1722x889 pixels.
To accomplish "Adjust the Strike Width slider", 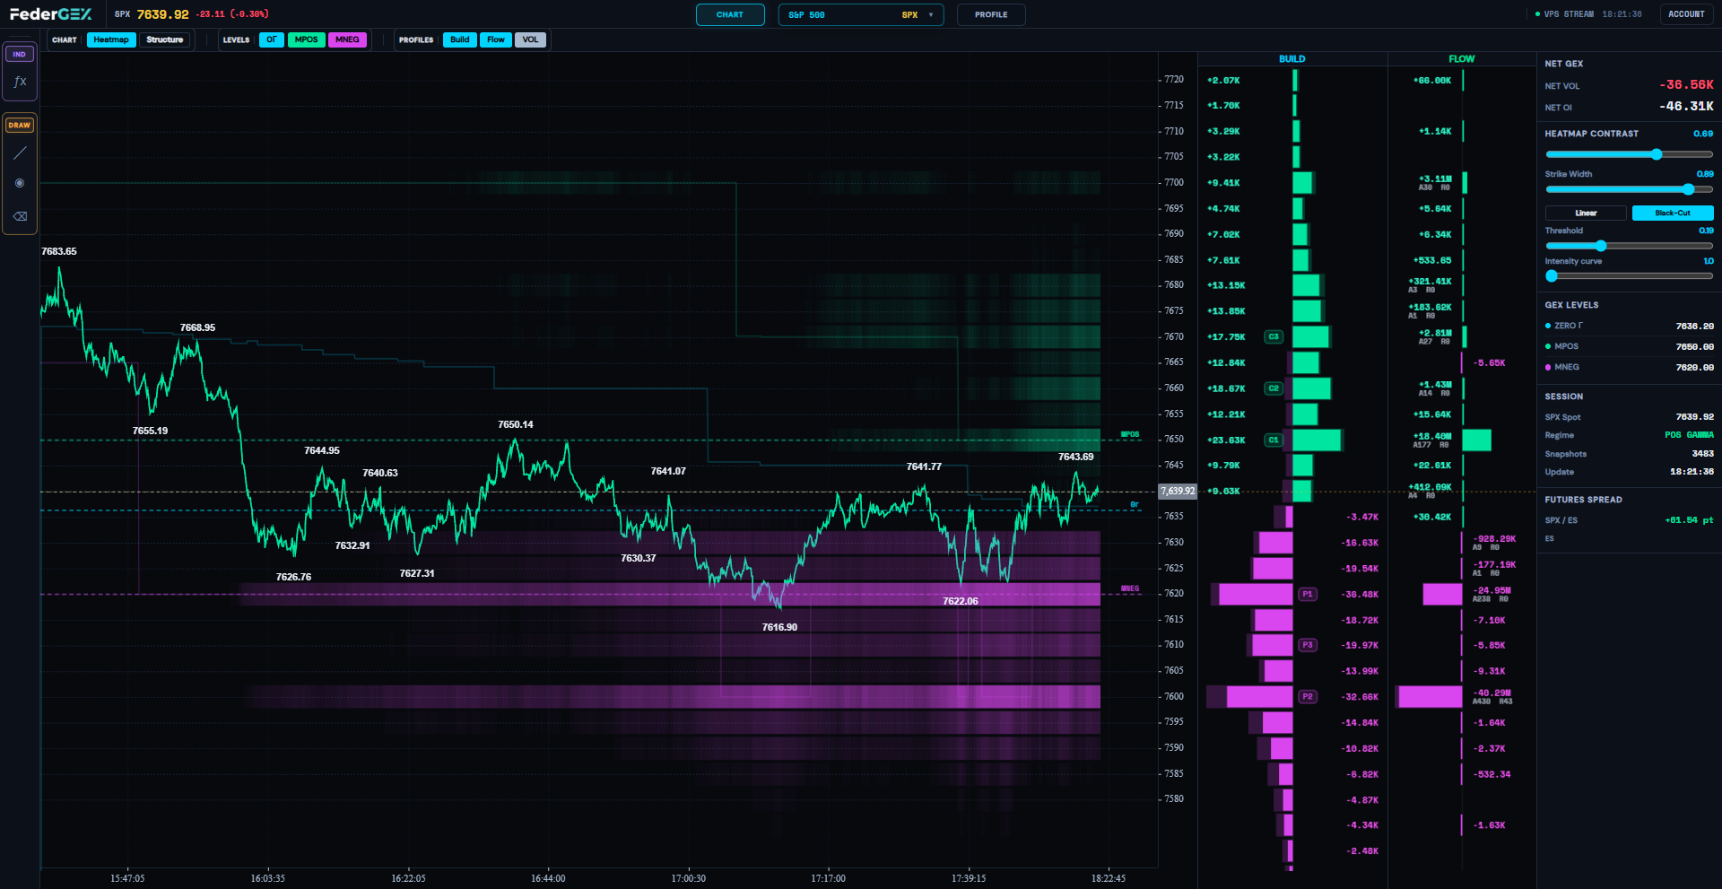I will pos(1629,189).
